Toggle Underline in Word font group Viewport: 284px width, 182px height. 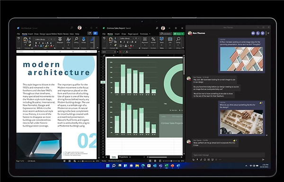point(43,43)
